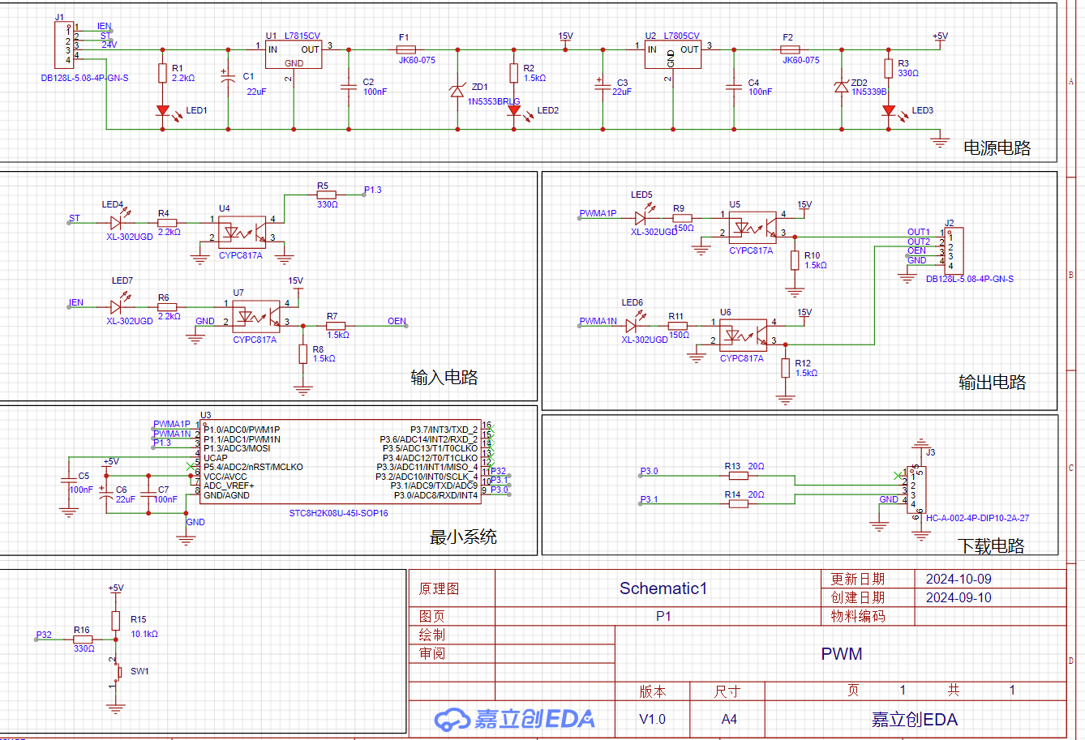Select optocoupler U6 symbol
This screenshot has height=740, width=1085.
743,335
